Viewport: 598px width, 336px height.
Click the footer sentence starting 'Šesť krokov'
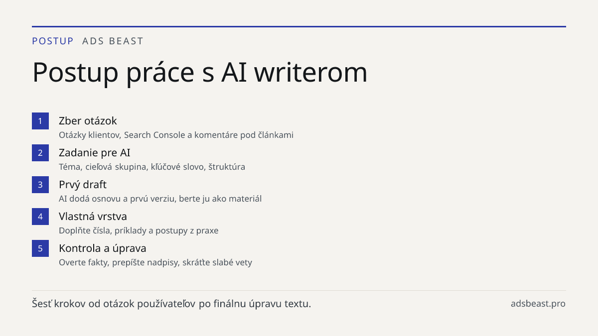[x=171, y=304]
